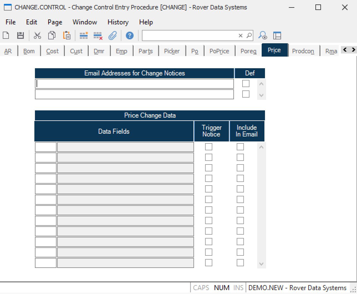Click the New record icon
This screenshot has height=294, width=357.
coord(6,36)
